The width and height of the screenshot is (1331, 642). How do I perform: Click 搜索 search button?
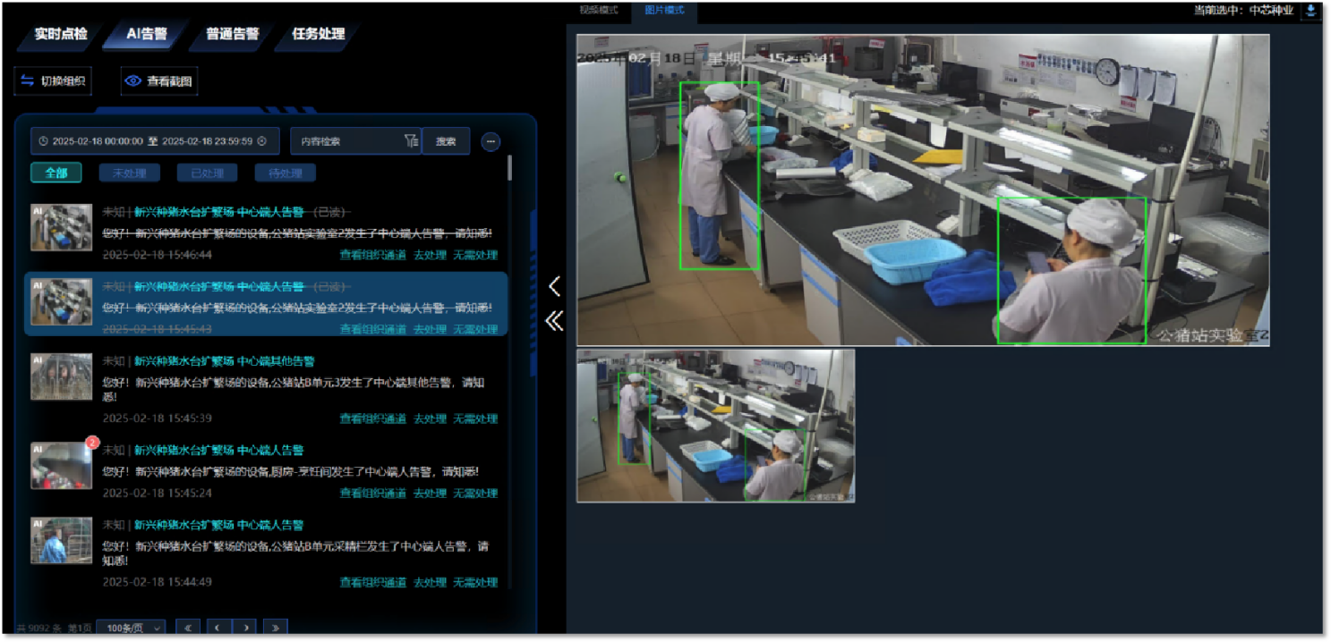[446, 141]
